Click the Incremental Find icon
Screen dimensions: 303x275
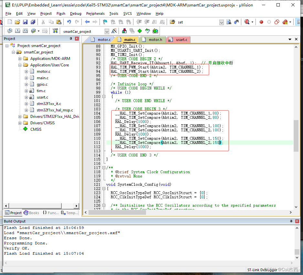236,22
